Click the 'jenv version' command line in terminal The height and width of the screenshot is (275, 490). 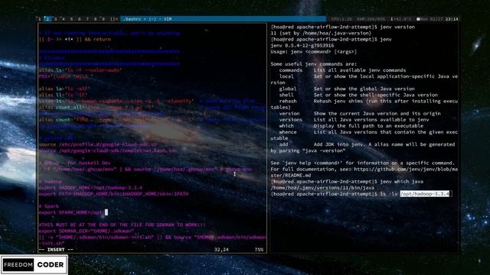click(x=343, y=27)
